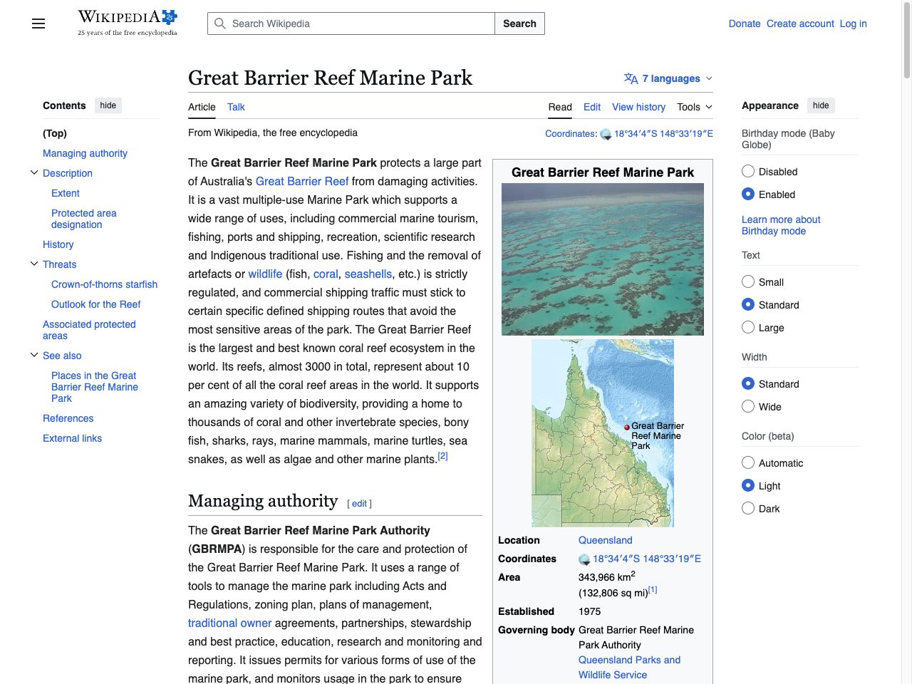The height and width of the screenshot is (684, 912).
Task: Switch width to Wide
Action: 748,406
